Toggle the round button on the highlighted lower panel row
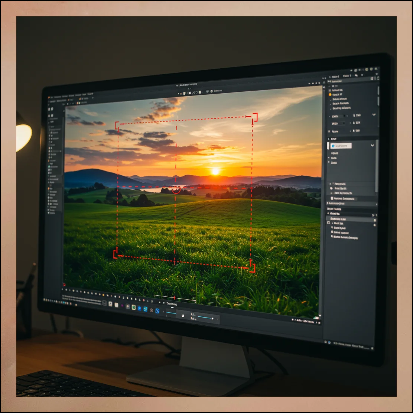413x413 pixels. coord(374,221)
